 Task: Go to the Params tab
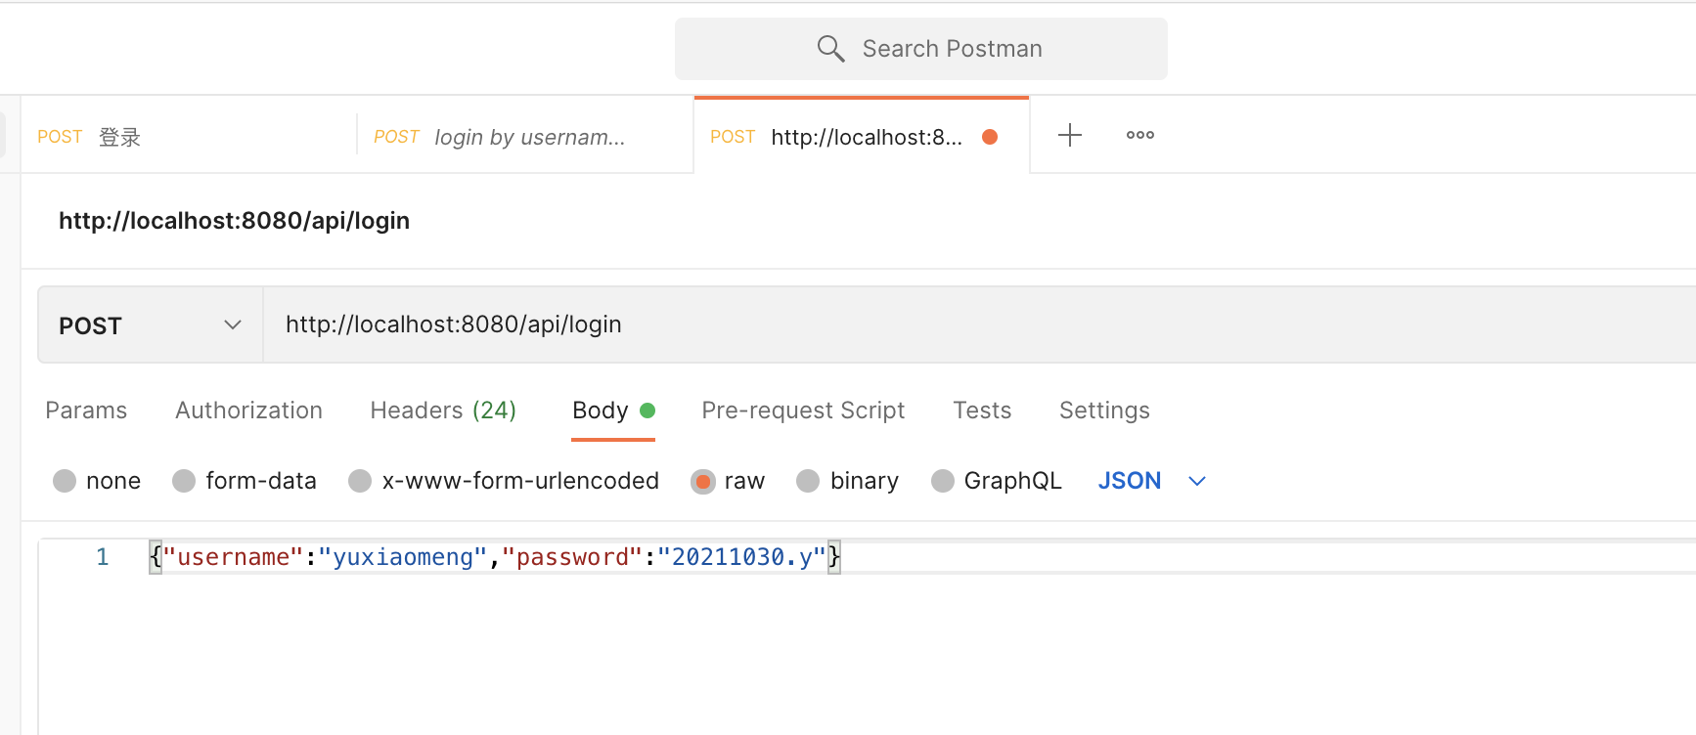click(x=86, y=411)
